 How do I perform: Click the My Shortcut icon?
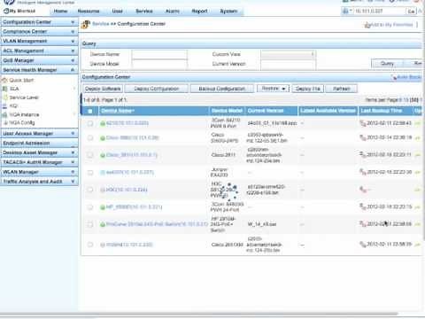pos(6,11)
